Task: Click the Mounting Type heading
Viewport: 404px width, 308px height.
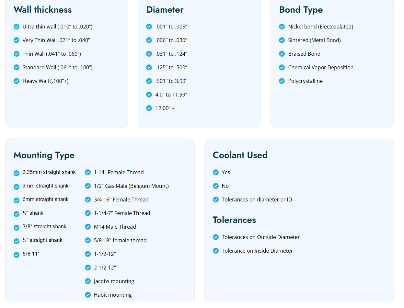Action: pyautogui.click(x=44, y=155)
